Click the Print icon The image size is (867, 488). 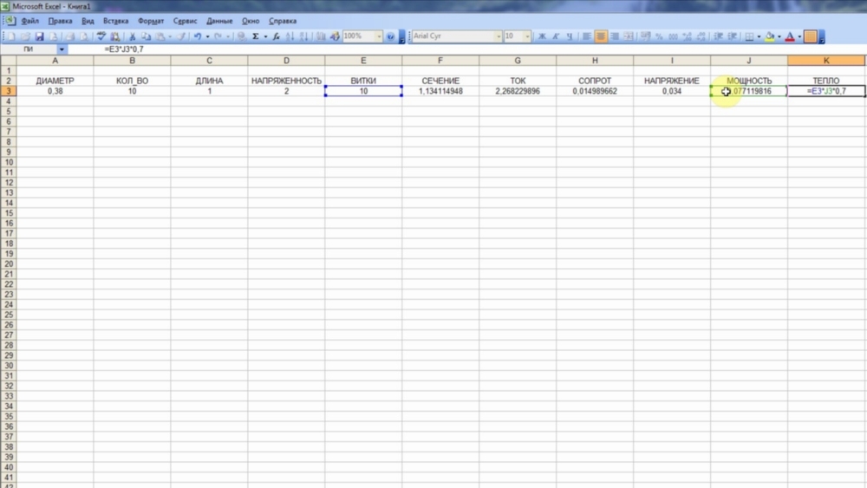tap(69, 36)
